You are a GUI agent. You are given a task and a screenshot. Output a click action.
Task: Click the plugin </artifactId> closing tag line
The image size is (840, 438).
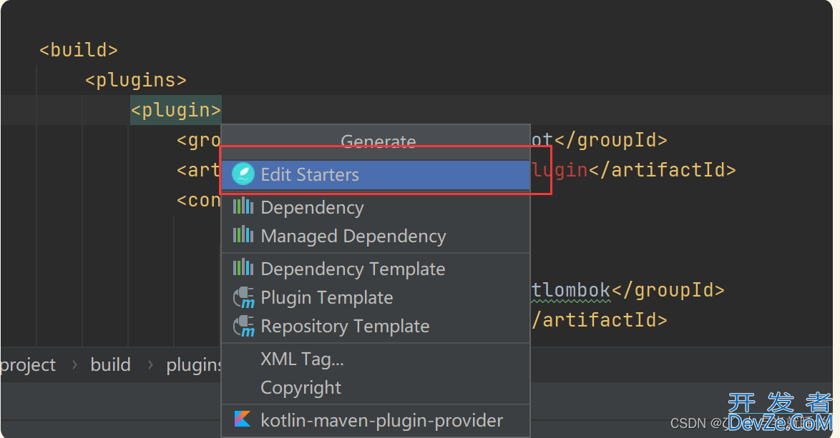(662, 170)
